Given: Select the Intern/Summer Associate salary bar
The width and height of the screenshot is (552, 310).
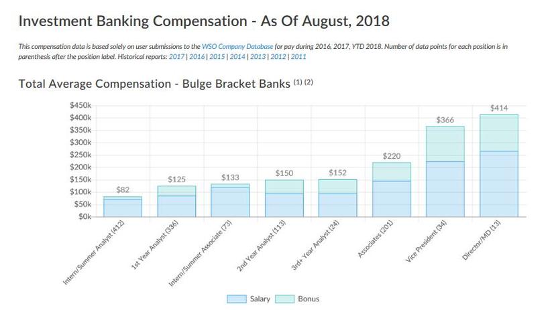Looking at the screenshot, I should coord(230,202).
